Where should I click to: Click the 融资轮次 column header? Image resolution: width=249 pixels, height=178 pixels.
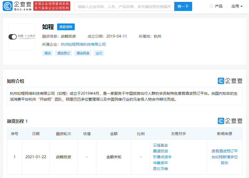[x=64, y=134]
